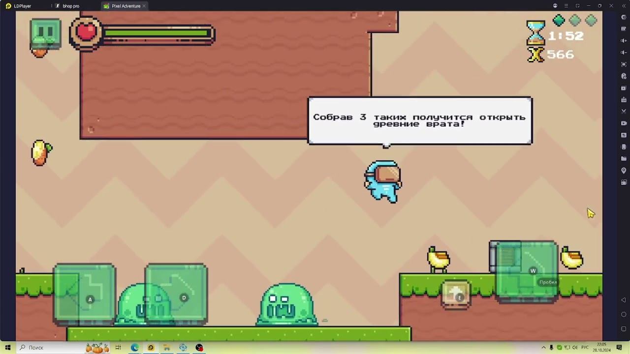Click the rotate screen sidebar icon
Viewport: 630px width, 354px height.
click(x=624, y=182)
